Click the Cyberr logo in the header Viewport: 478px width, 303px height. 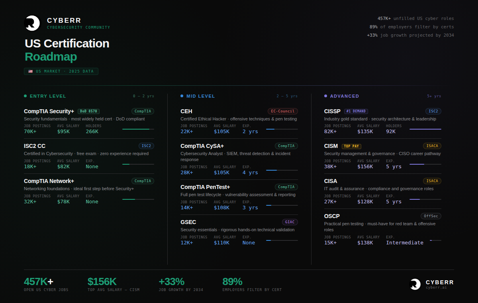(32, 23)
